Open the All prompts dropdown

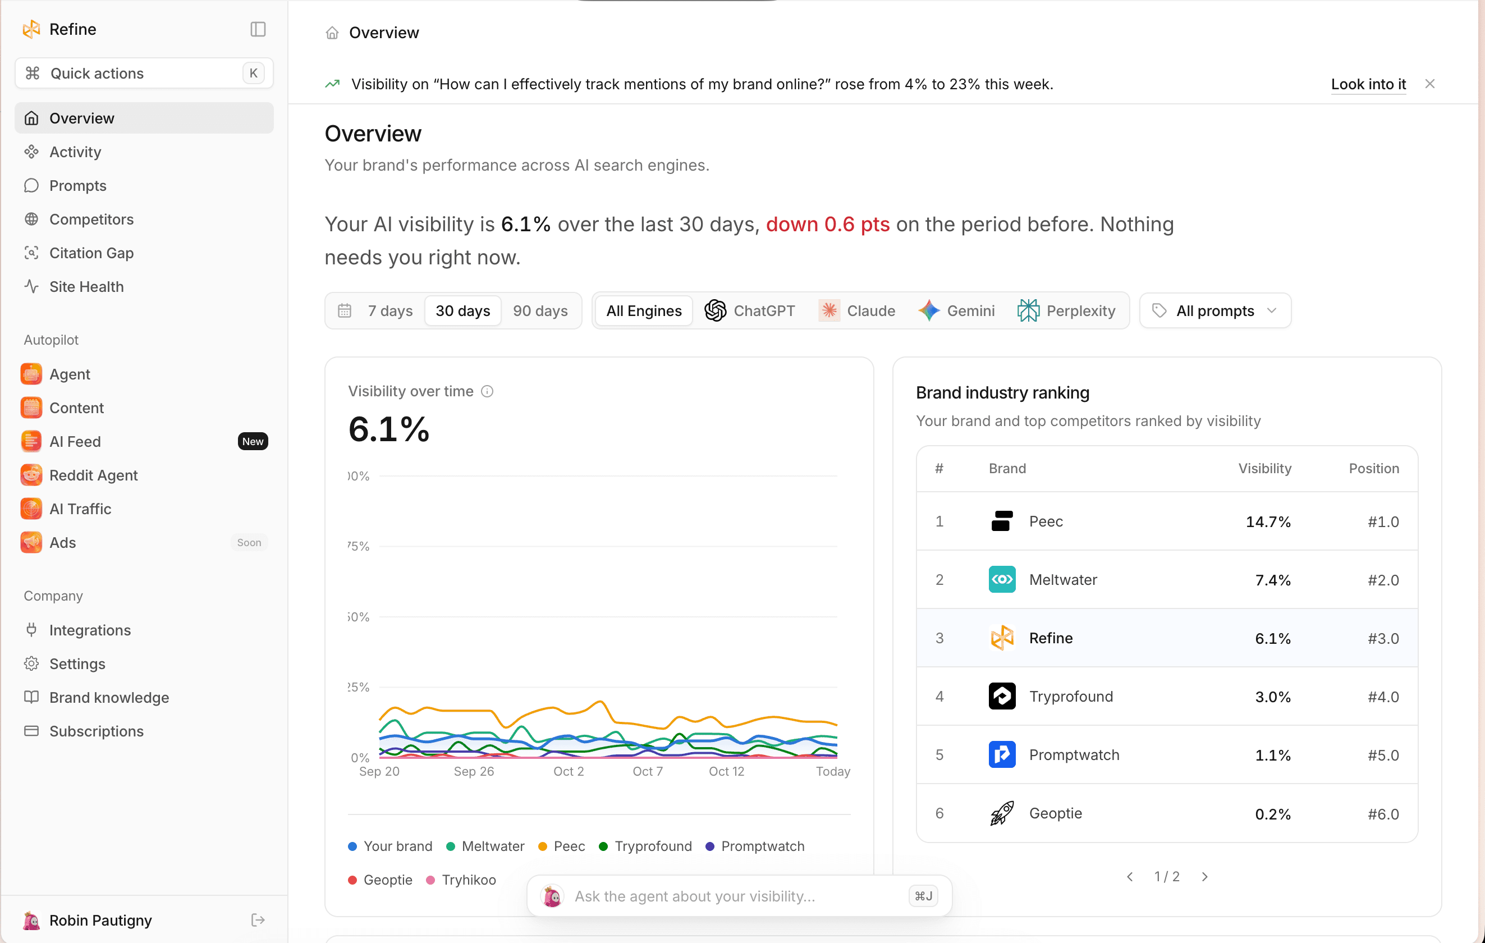pyautogui.click(x=1215, y=310)
